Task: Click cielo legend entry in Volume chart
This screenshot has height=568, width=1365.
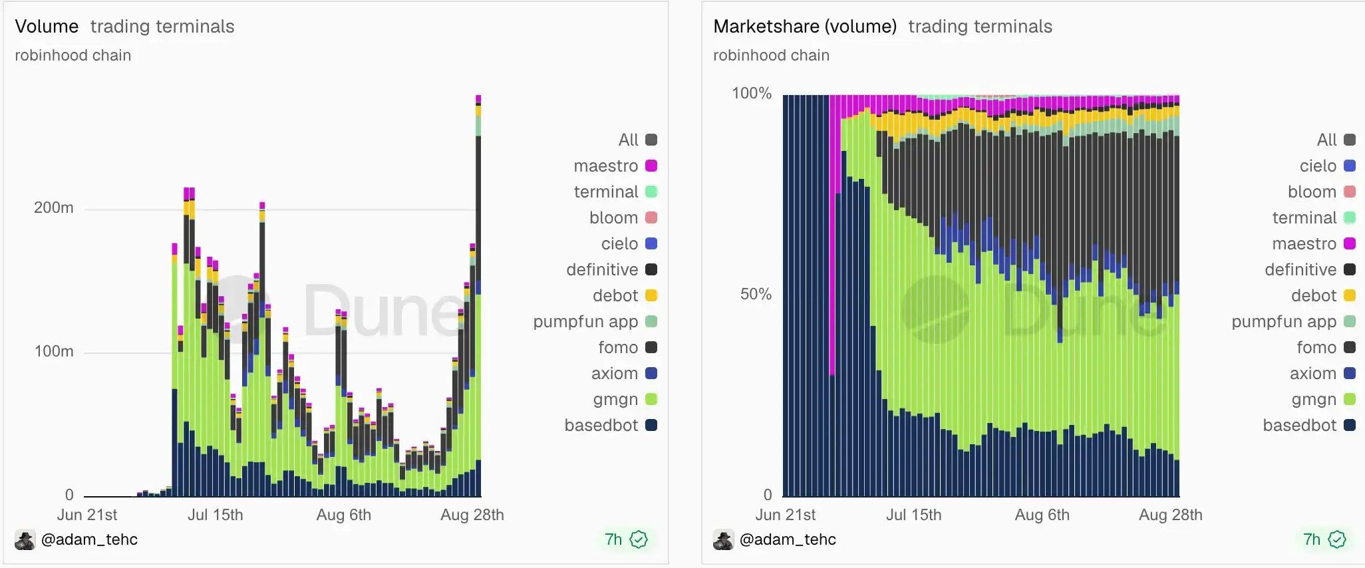Action: click(629, 243)
